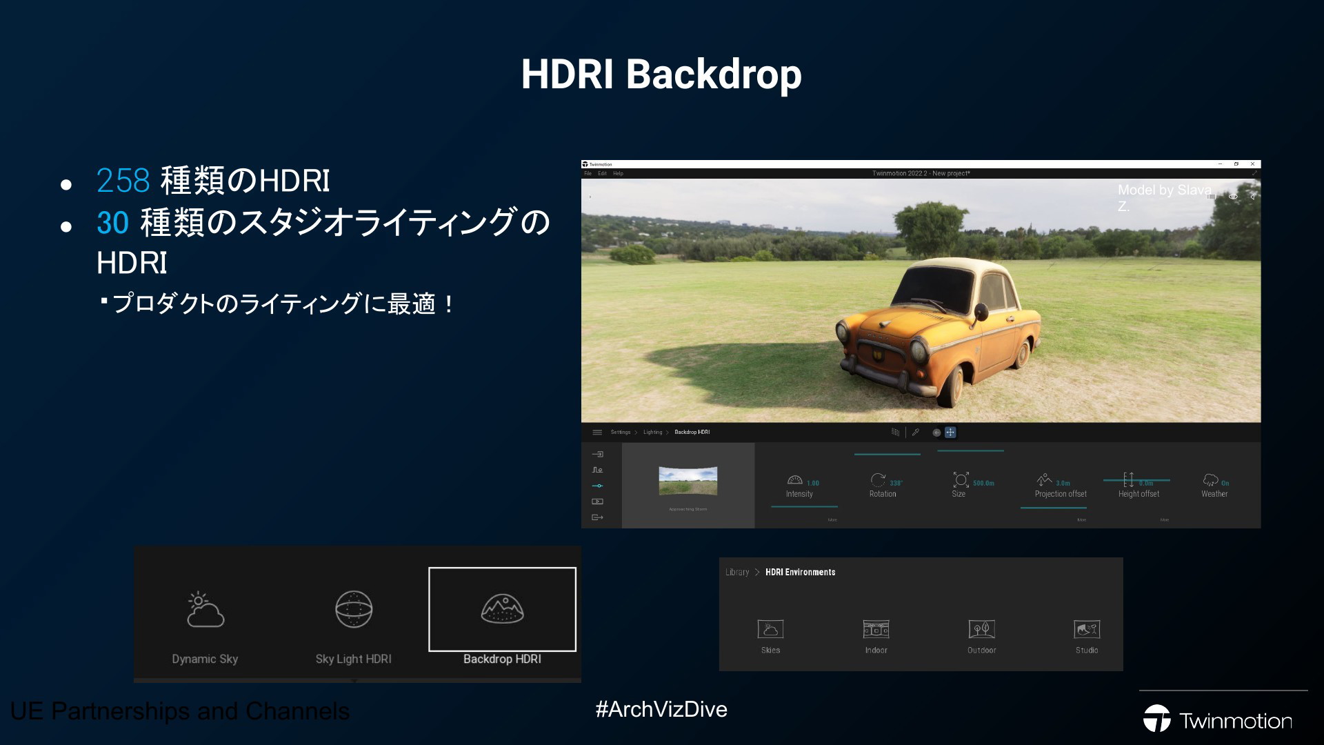Select the eyedropper material picker tool

916,433
